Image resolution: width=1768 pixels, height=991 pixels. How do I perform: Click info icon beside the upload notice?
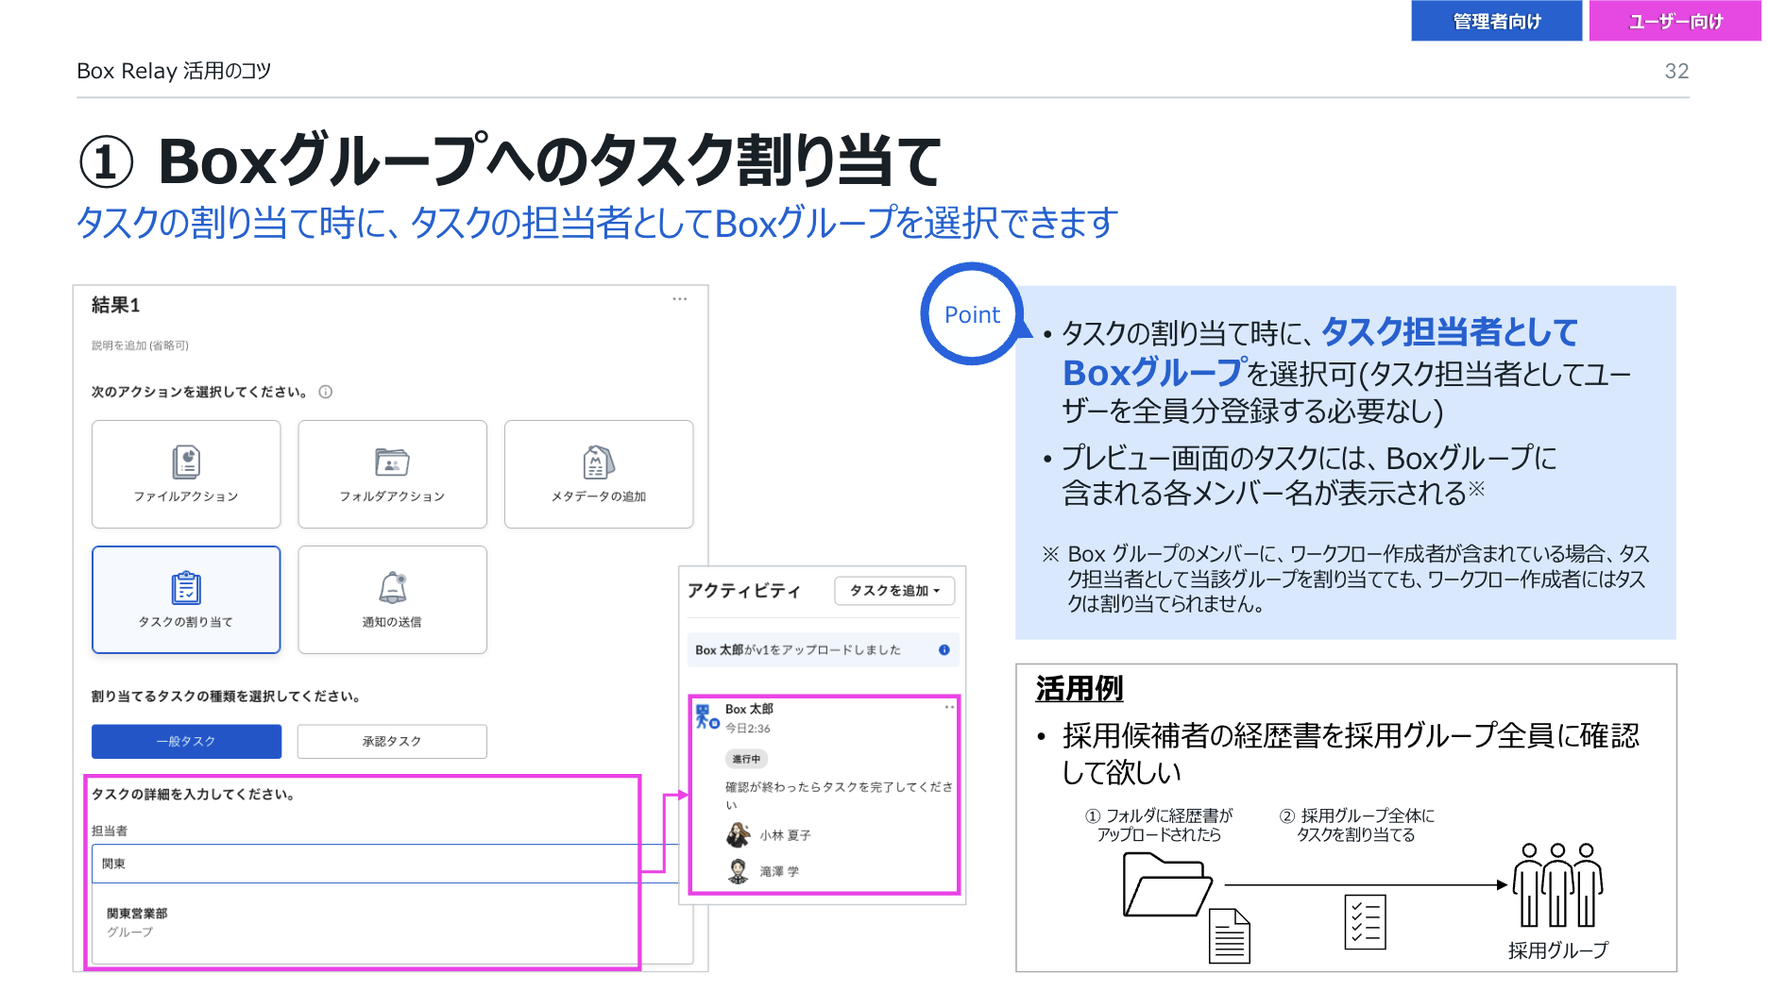[x=943, y=649]
